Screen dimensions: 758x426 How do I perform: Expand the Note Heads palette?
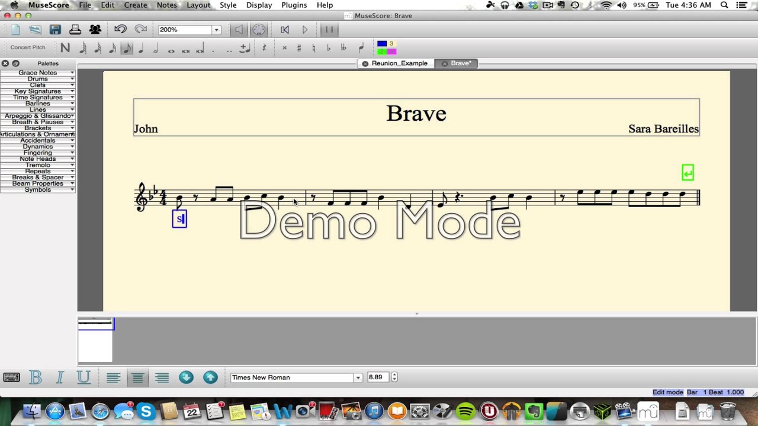click(x=38, y=159)
